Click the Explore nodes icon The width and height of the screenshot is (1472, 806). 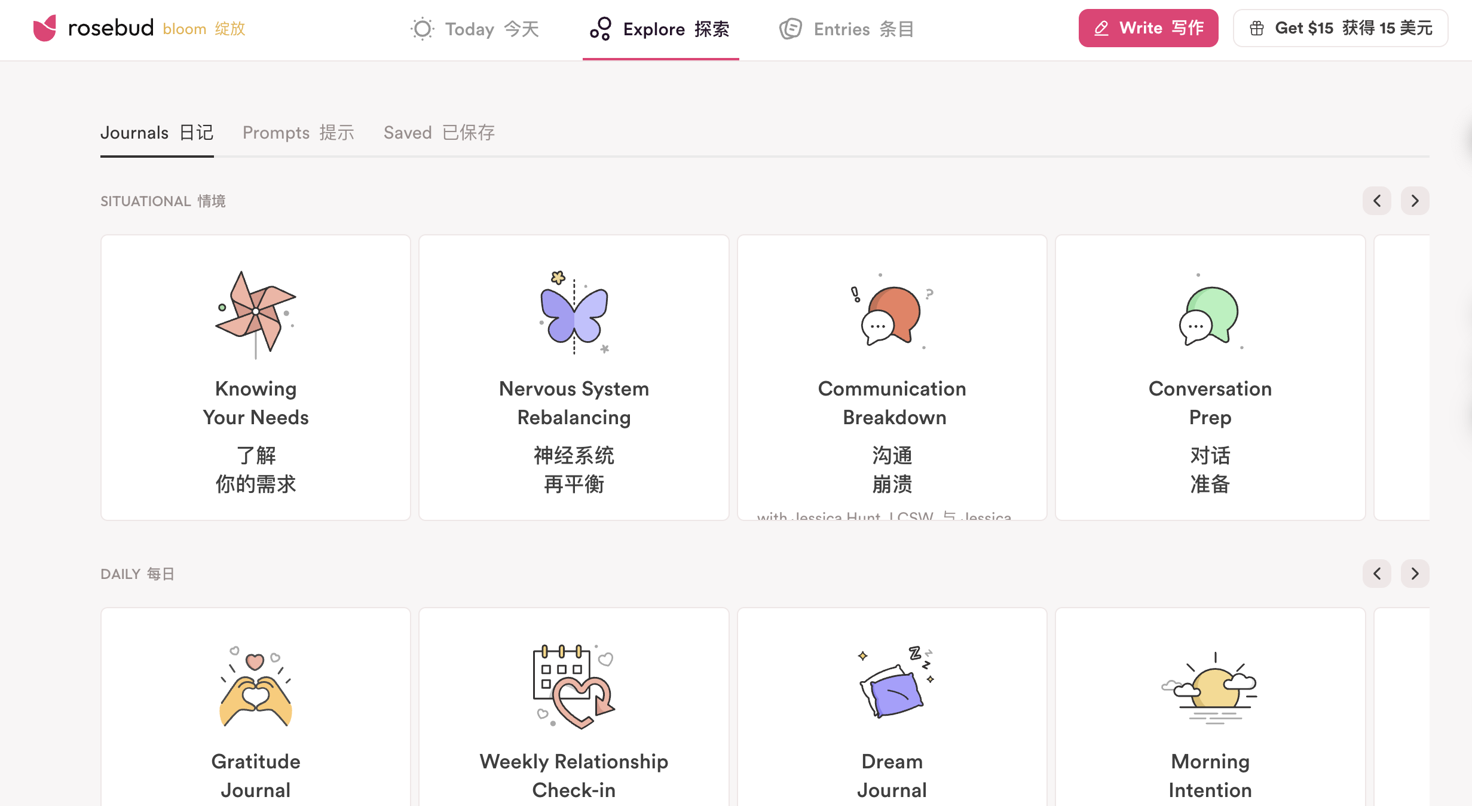coord(601,29)
